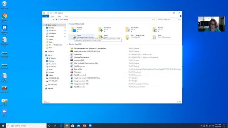
Task: Open File Explorer Help icon
Action: (x=181, y=16)
